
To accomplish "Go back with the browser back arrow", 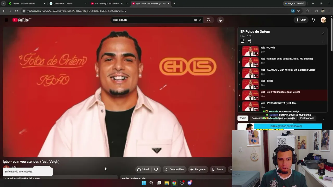I will [x=4, y=11].
